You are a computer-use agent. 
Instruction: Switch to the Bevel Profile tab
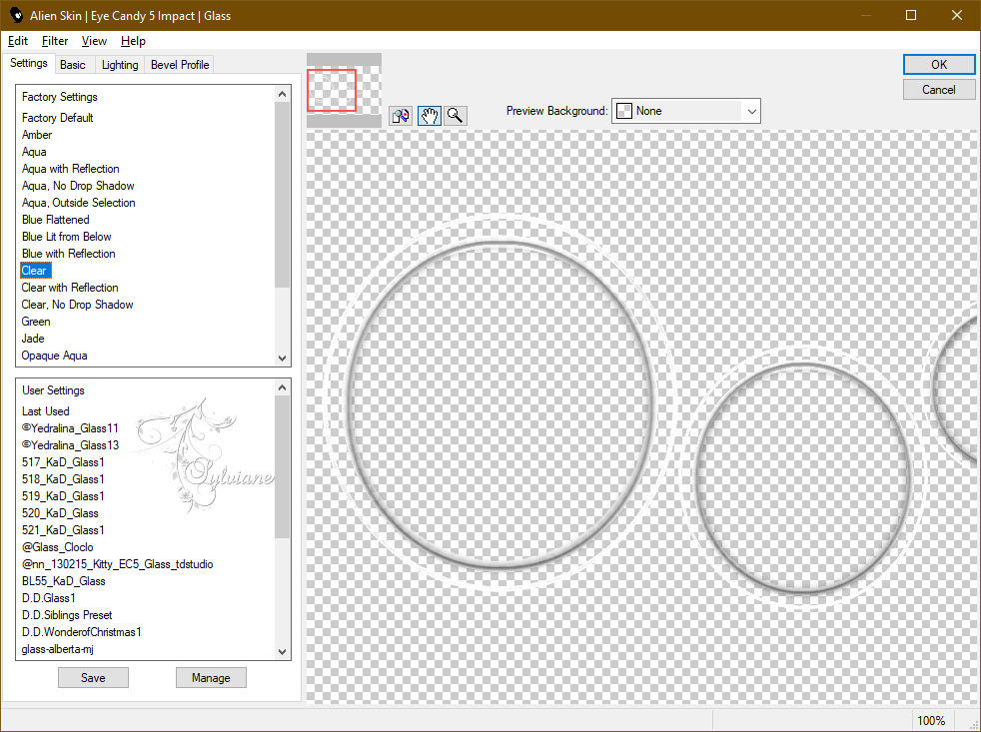coord(180,65)
